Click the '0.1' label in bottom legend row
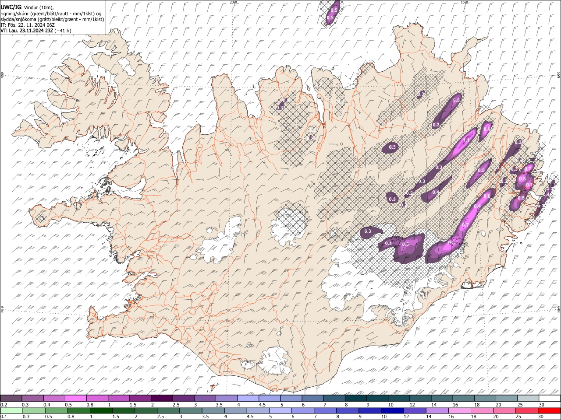The image size is (561, 420). pyautogui.click(x=4, y=416)
